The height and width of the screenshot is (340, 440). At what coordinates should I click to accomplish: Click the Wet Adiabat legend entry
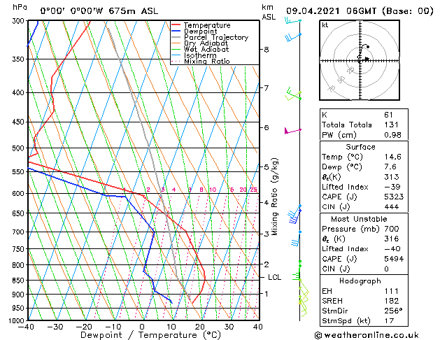206,50
